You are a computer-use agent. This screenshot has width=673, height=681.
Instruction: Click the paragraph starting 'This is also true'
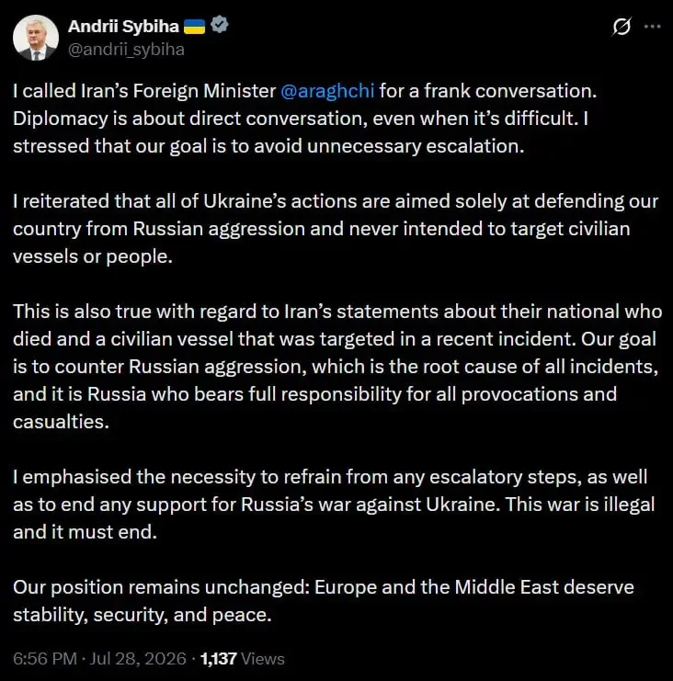click(x=337, y=367)
